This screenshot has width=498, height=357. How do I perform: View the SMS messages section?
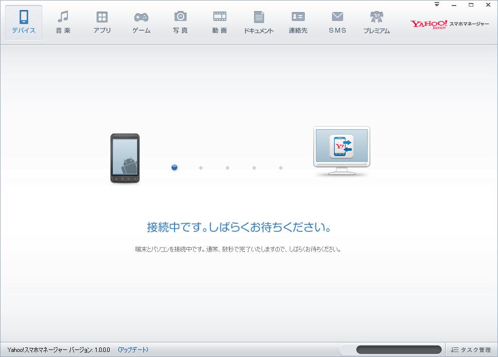coord(338,23)
